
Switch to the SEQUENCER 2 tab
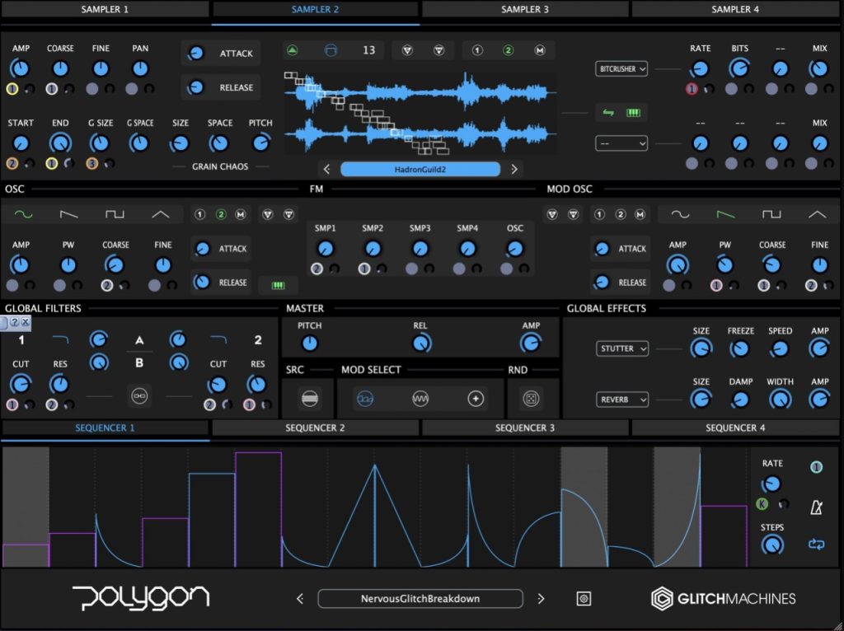(x=315, y=428)
